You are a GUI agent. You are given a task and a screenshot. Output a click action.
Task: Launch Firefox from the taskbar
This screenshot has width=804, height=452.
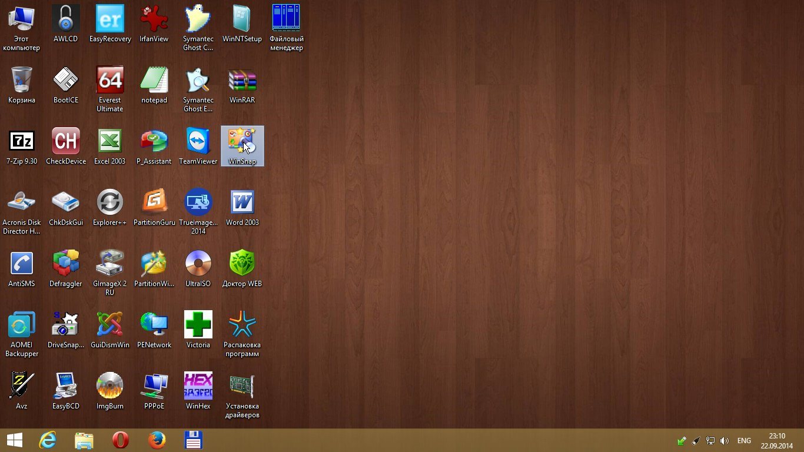pos(157,440)
